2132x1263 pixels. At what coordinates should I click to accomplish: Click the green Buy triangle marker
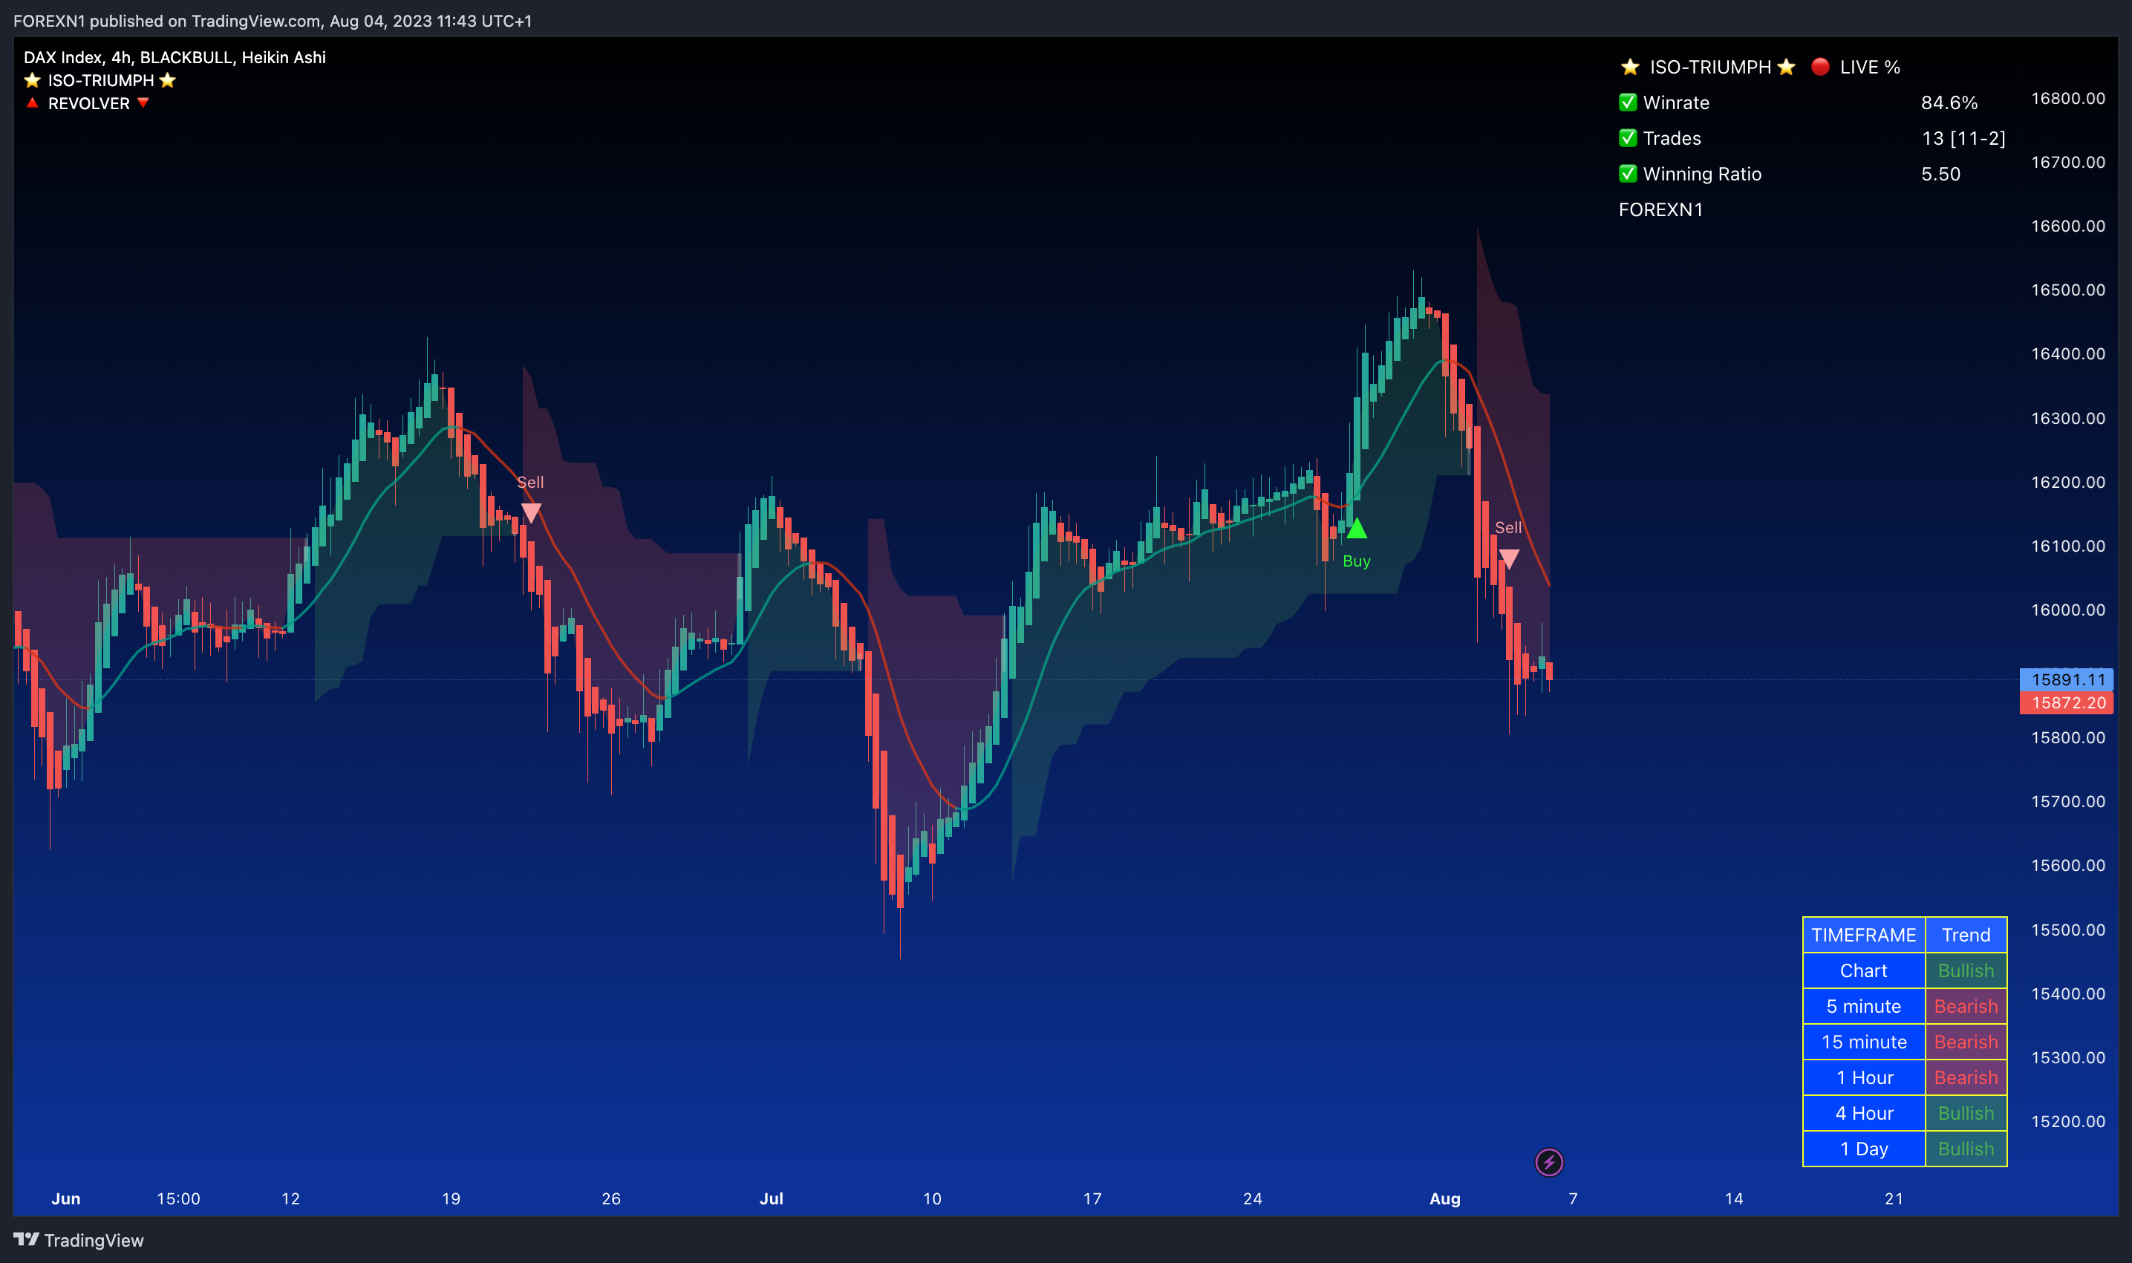[1357, 529]
